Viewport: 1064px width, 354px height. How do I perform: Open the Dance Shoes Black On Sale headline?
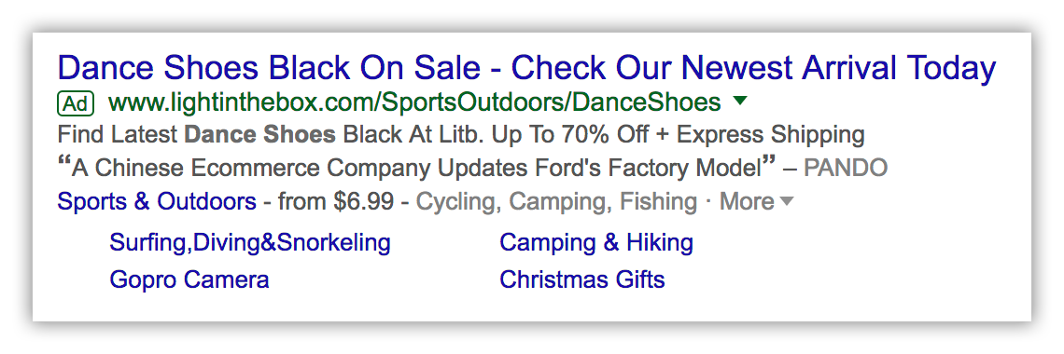[526, 68]
